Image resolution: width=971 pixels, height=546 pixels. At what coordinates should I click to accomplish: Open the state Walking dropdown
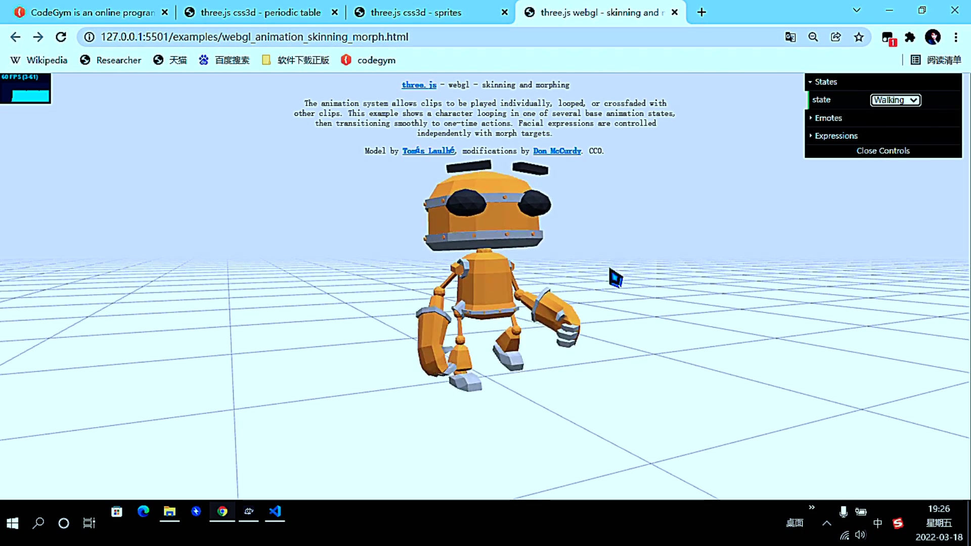click(x=895, y=100)
